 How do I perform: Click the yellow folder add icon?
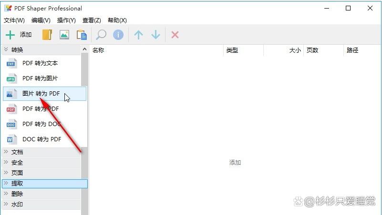(x=47, y=35)
